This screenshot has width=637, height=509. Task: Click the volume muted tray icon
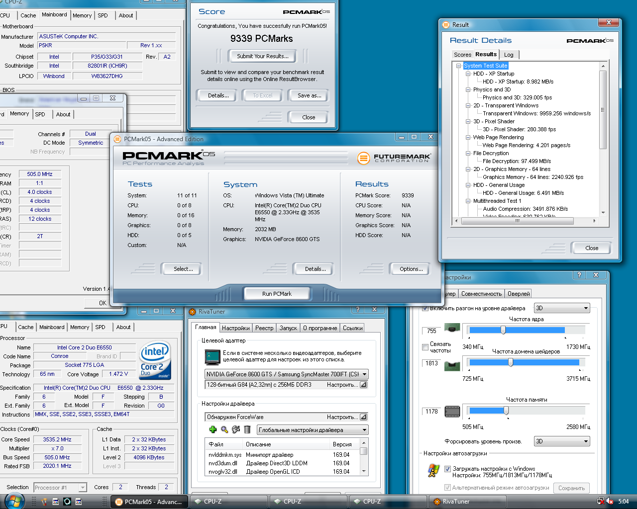[x=610, y=502]
